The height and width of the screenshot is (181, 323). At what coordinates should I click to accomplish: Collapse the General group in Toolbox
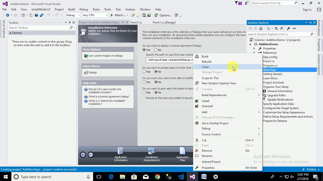click(x=10, y=33)
